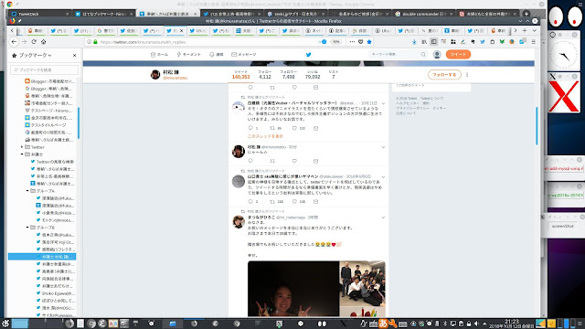Click the Twitter bird logo on page header

pos(309,55)
